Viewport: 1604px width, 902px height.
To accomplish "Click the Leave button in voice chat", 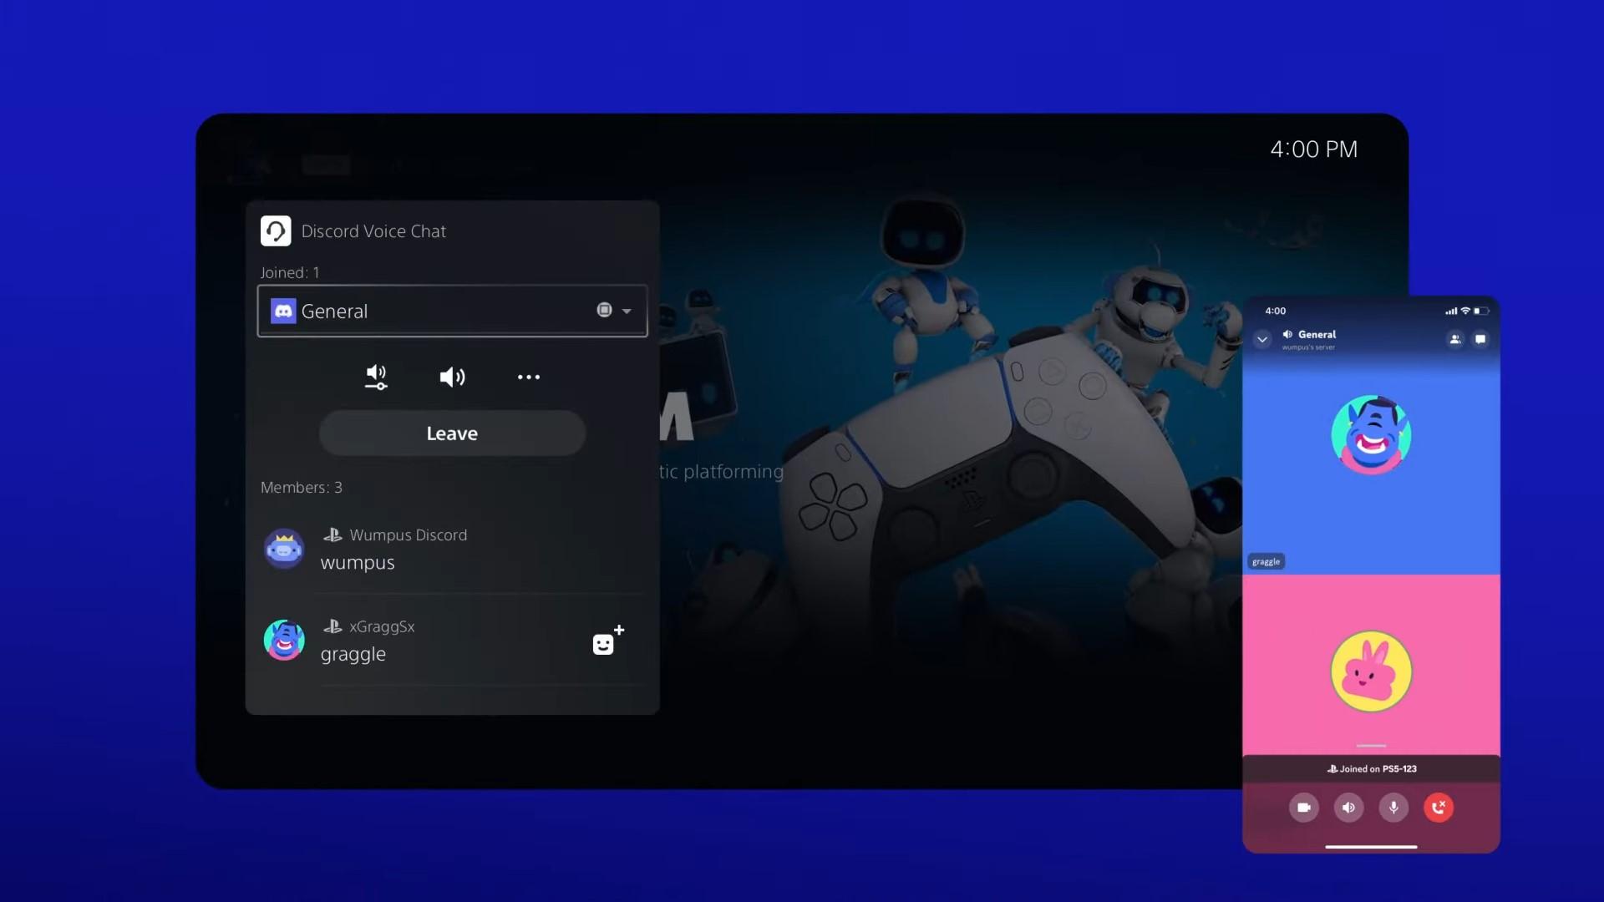I will [452, 432].
